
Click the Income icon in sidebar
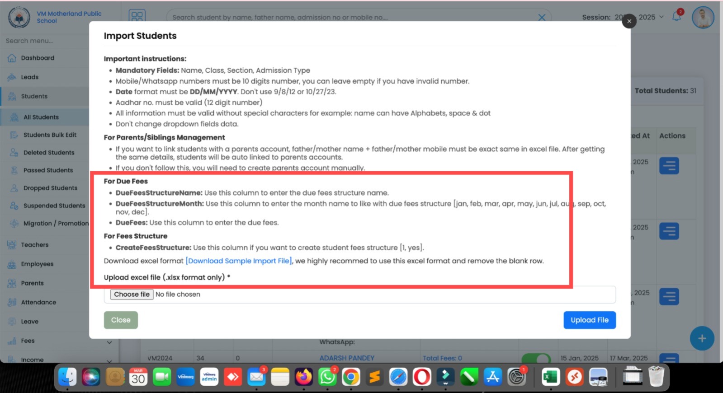(x=12, y=360)
